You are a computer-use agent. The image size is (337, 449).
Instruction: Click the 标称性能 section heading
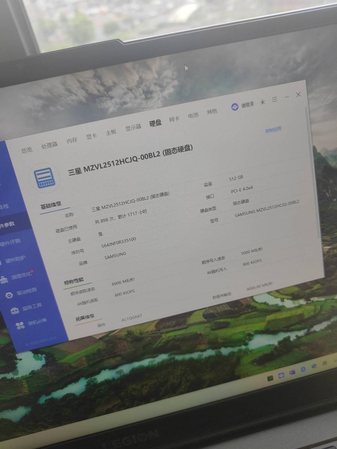(74, 281)
